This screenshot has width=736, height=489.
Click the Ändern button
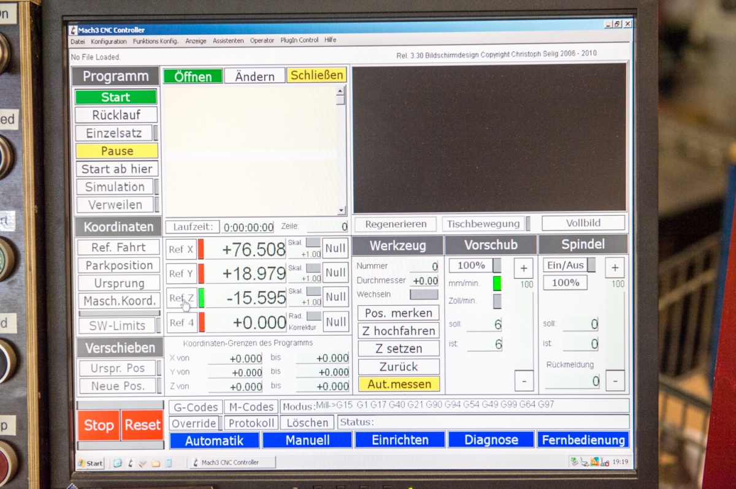point(255,76)
